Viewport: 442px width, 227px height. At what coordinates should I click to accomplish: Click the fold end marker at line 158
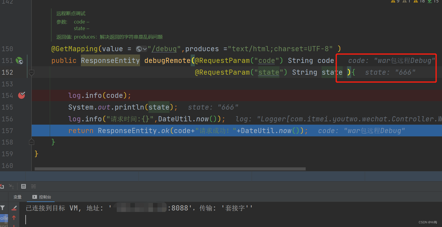(x=31, y=142)
